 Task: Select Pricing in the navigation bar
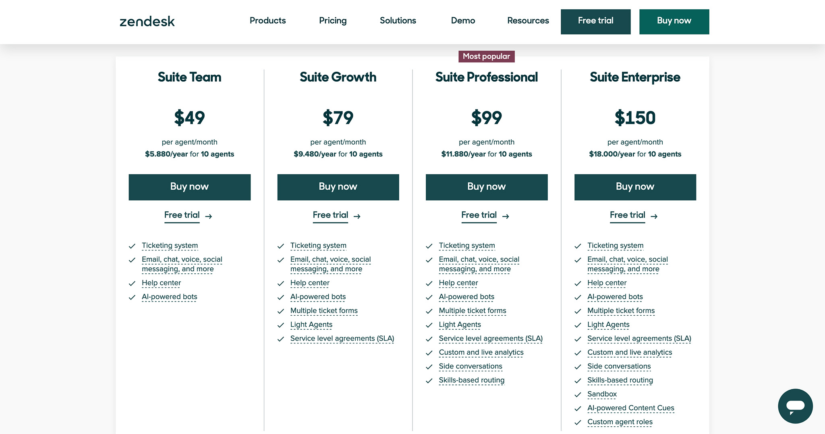click(x=333, y=21)
